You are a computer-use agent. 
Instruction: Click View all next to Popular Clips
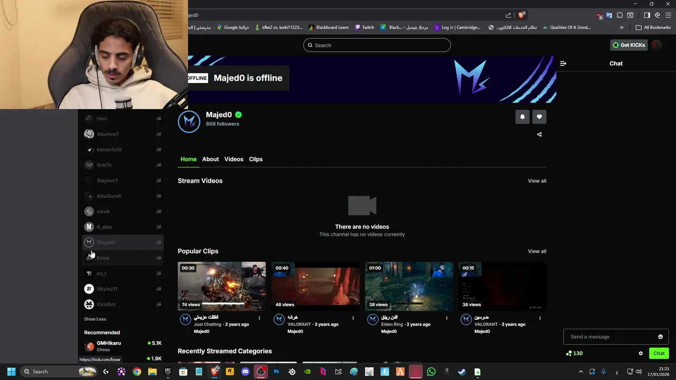pyautogui.click(x=537, y=251)
